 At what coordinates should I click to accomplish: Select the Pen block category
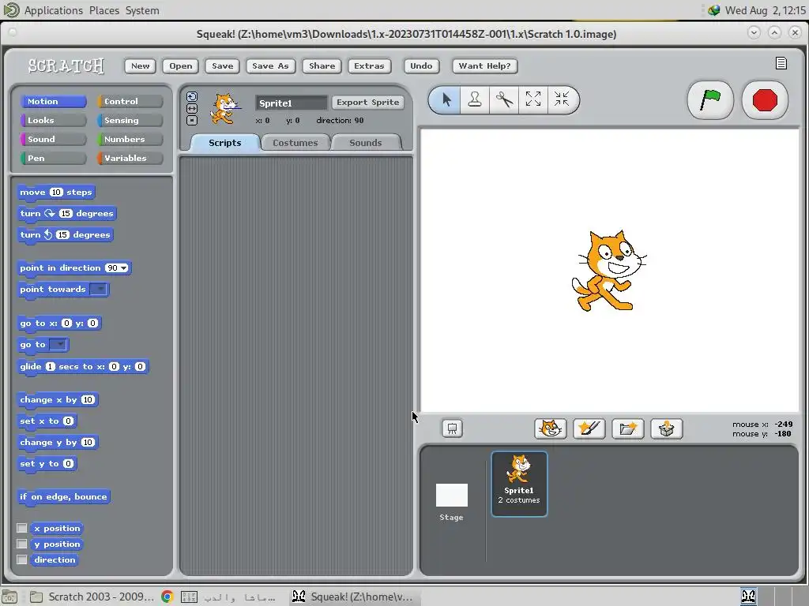tap(53, 158)
